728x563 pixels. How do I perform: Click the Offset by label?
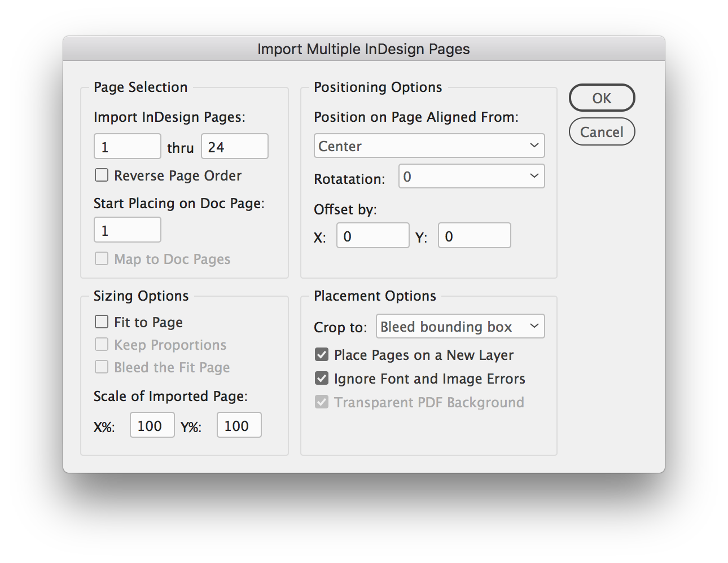pyautogui.click(x=345, y=209)
